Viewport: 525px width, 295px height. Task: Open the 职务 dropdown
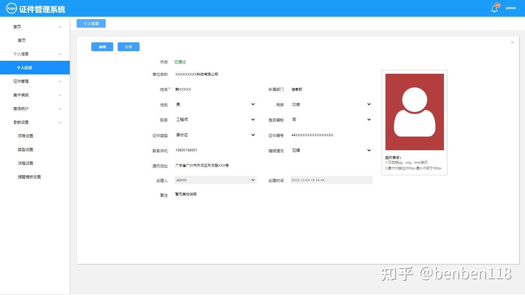215,120
